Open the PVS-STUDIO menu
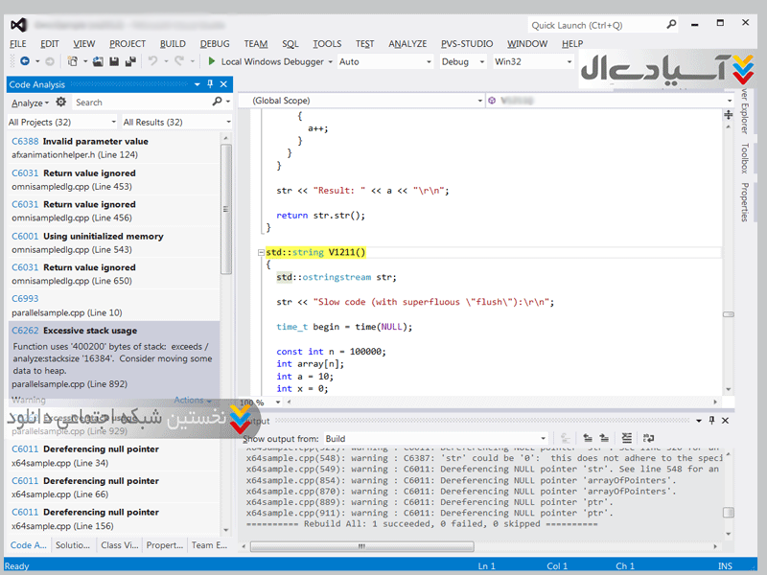This screenshot has width=767, height=575. (466, 43)
